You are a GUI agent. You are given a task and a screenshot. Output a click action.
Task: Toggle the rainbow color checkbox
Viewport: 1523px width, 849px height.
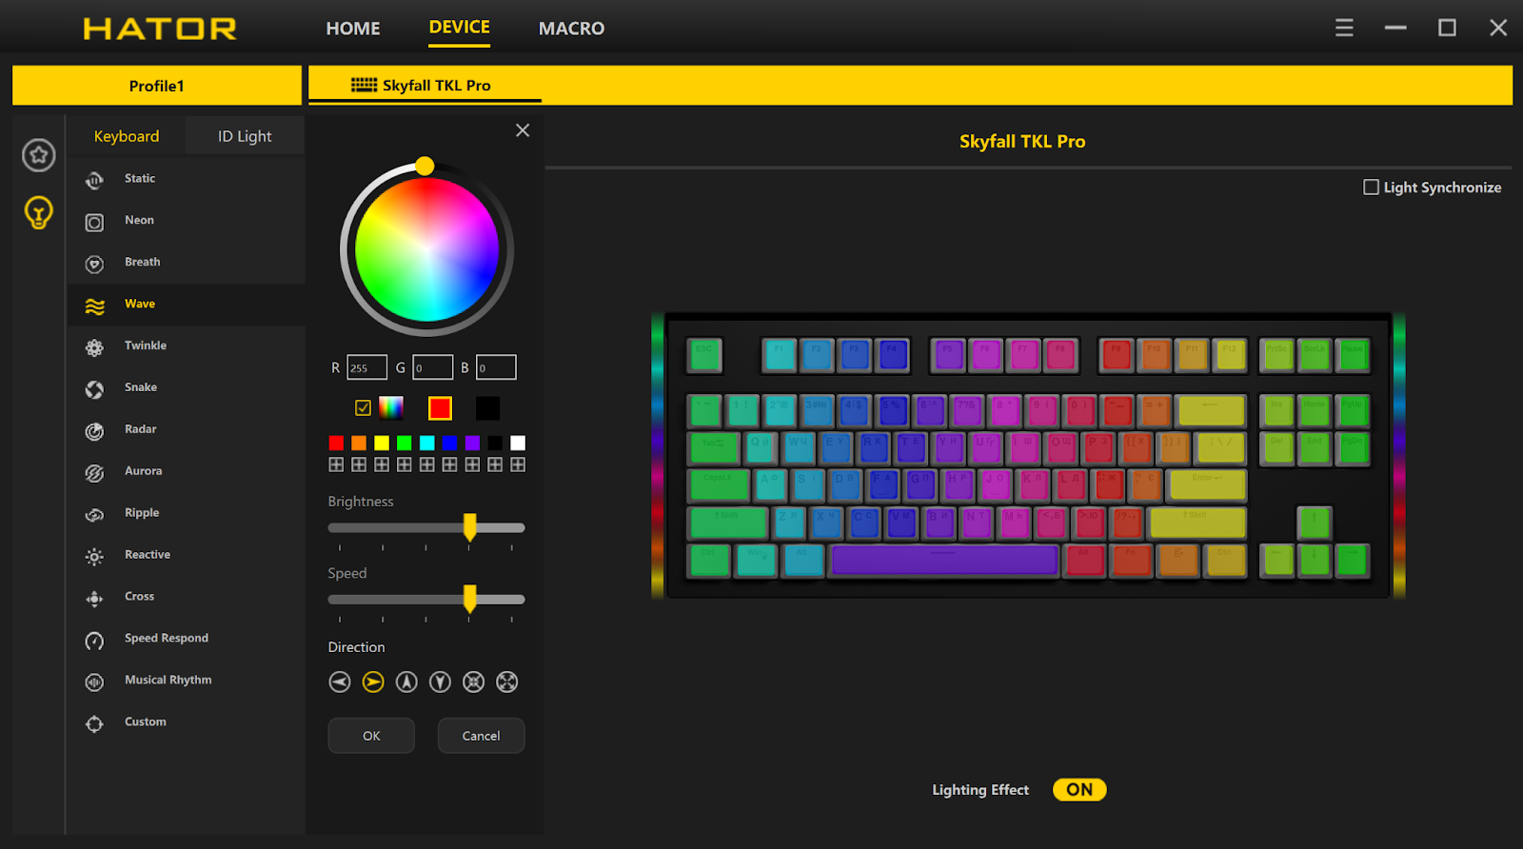coord(363,408)
